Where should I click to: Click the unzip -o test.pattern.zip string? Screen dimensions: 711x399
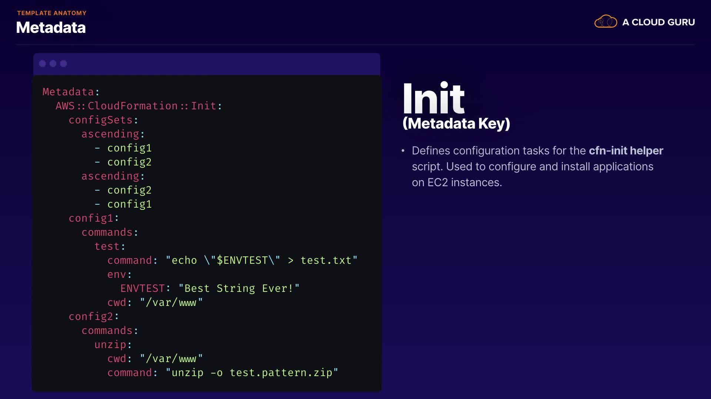click(252, 373)
